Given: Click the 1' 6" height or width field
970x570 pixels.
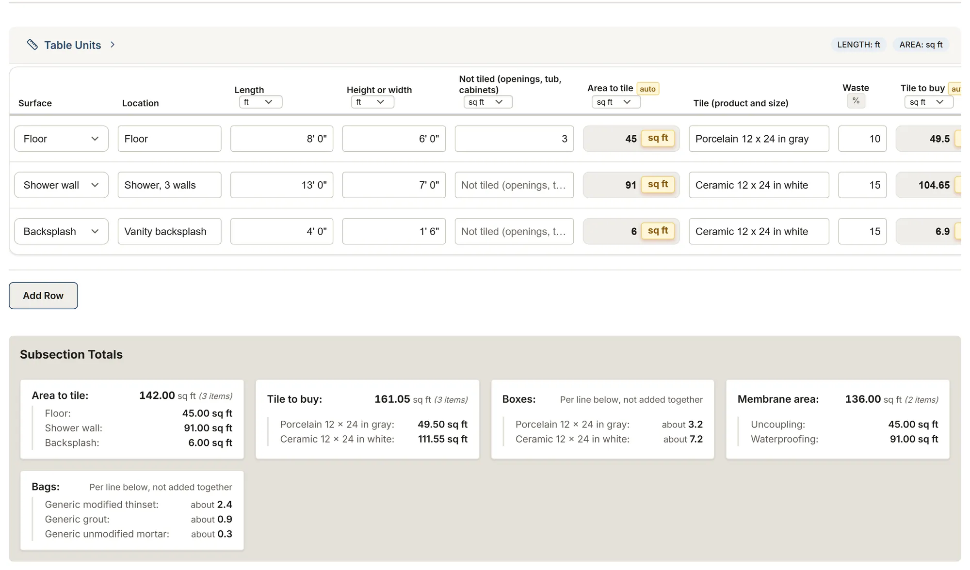Looking at the screenshot, I should tap(394, 232).
